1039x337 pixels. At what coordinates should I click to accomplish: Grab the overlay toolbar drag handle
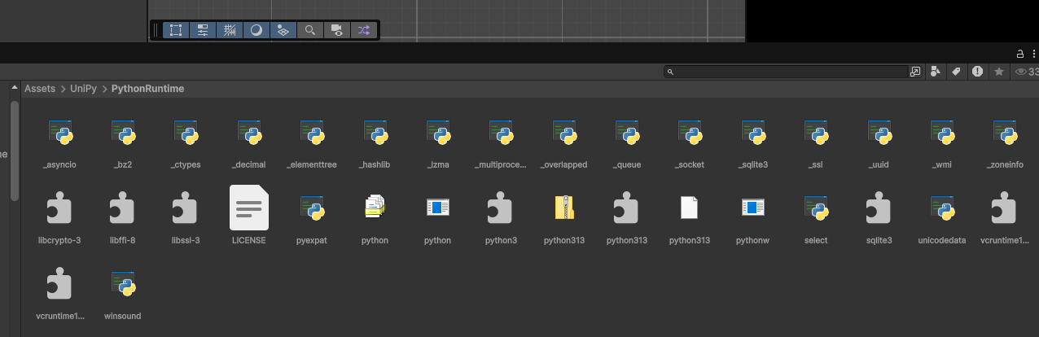tap(156, 30)
